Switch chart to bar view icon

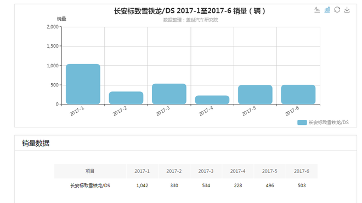(x=327, y=10)
